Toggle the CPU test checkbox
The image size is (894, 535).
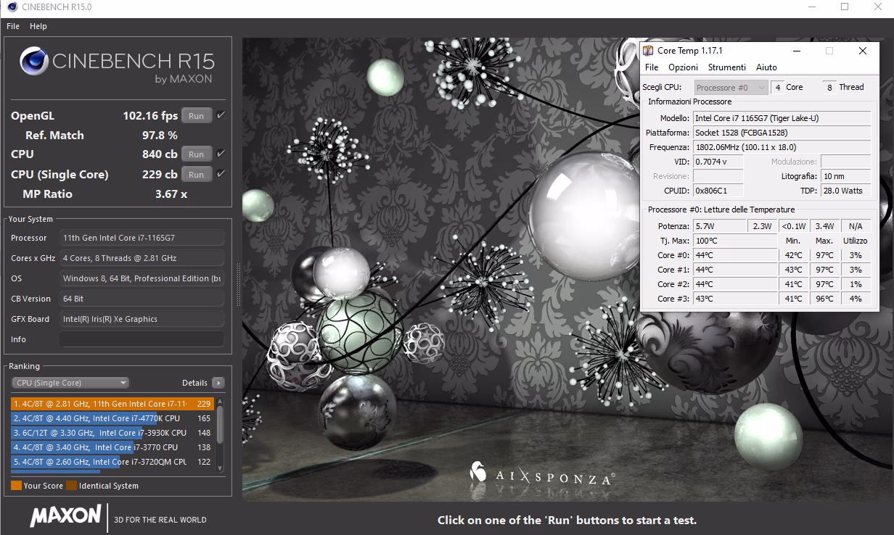pyautogui.click(x=221, y=154)
